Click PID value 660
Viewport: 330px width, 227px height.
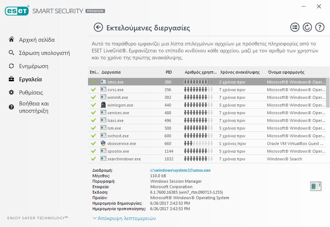[168, 144]
